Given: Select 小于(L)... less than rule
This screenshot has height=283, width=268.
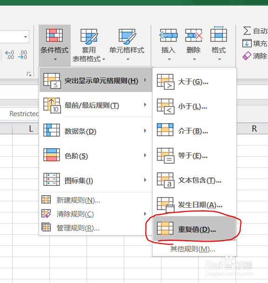Looking at the screenshot, I should pos(194,107).
